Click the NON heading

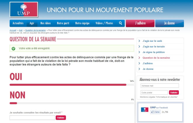pyautogui.click(x=17, y=95)
